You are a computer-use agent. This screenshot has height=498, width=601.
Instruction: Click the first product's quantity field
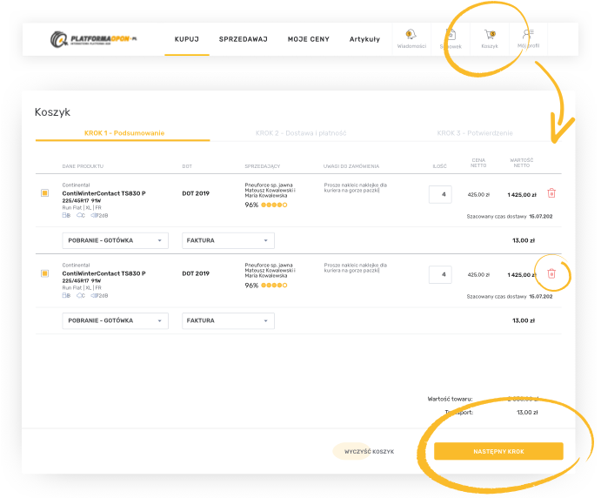[440, 194]
